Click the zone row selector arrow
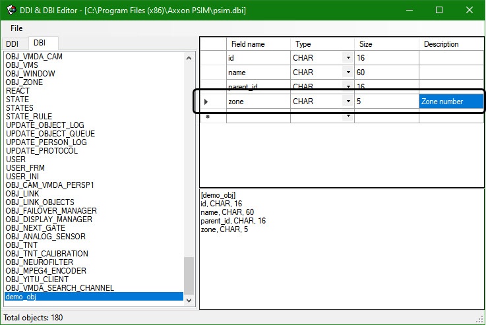The image size is (486, 325). click(207, 102)
